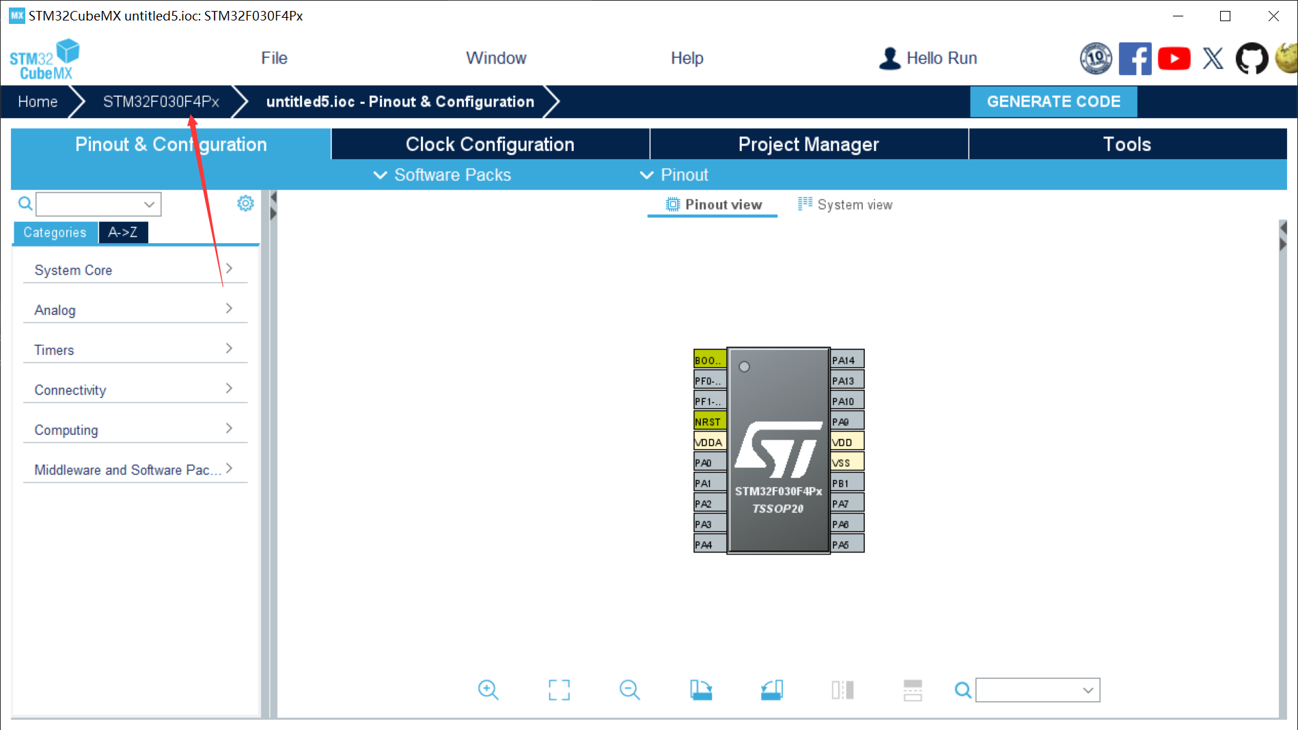Screen dimensions: 1298x730
Task: Select pin PB1 on the chip
Action: point(847,482)
